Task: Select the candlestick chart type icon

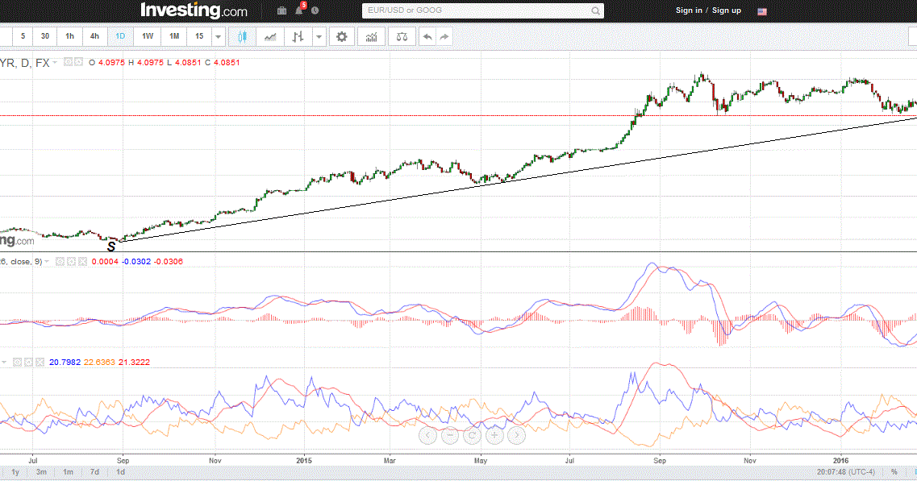Action: [x=241, y=35]
